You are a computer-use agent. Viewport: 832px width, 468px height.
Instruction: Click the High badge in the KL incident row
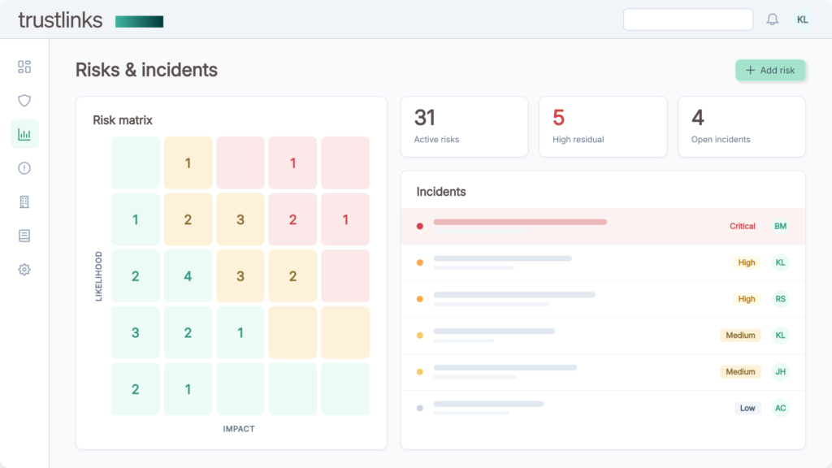coord(747,262)
